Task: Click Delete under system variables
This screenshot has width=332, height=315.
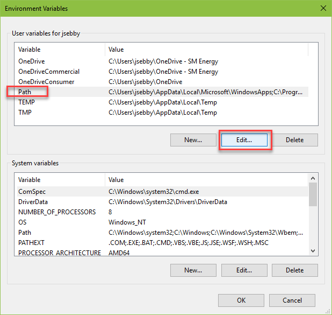Action: click(x=295, y=270)
